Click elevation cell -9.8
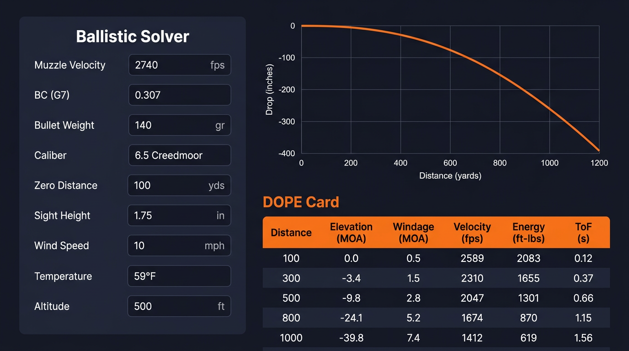Screen dimensions: 629x351 click(x=351, y=298)
